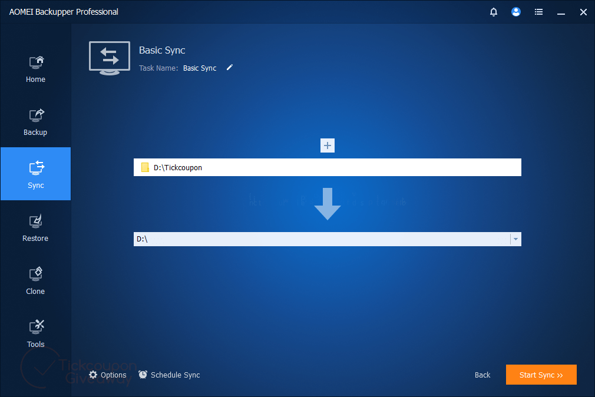Navigate to the Home section
Image resolution: width=595 pixels, height=397 pixels.
click(x=35, y=68)
